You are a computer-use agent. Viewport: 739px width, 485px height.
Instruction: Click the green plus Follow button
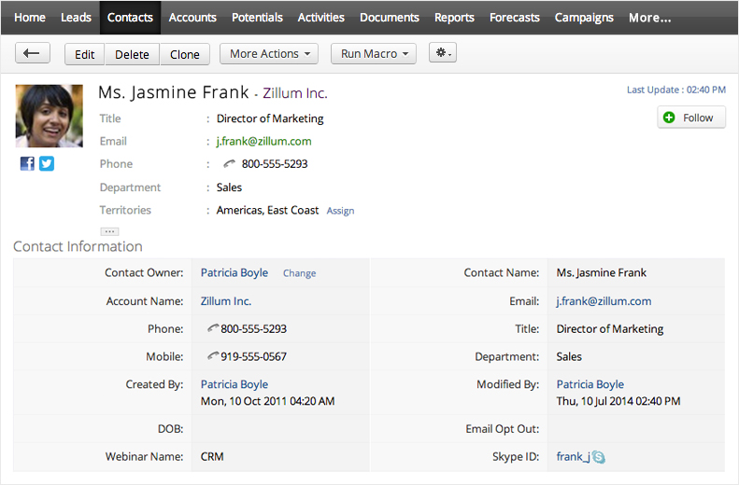690,118
